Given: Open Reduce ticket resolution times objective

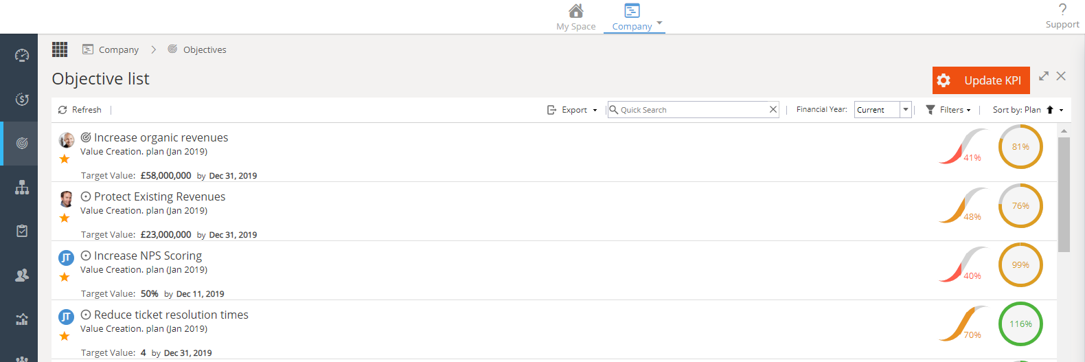Looking at the screenshot, I should 171,315.
